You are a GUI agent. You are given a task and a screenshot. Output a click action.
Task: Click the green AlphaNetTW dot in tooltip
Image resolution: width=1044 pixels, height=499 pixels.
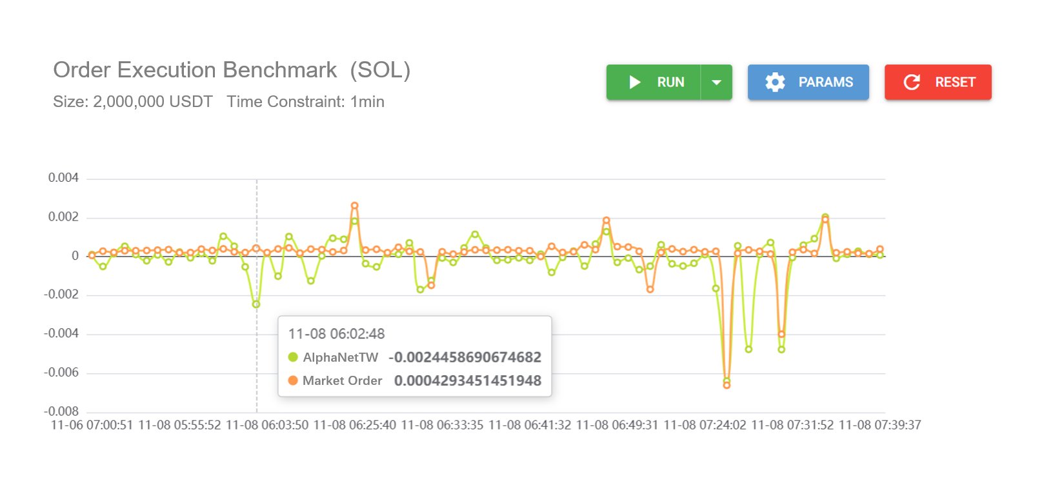[293, 357]
